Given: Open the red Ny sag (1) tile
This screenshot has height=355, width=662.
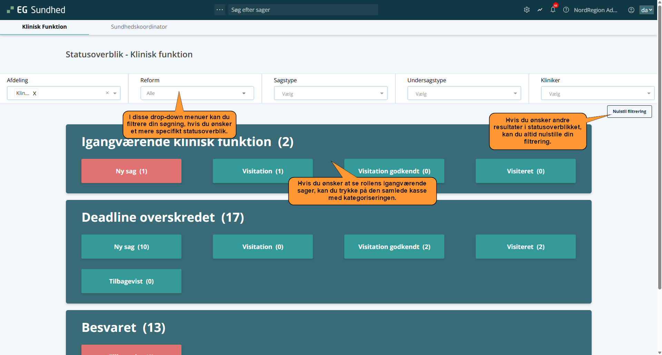Looking at the screenshot, I should pyautogui.click(x=131, y=171).
